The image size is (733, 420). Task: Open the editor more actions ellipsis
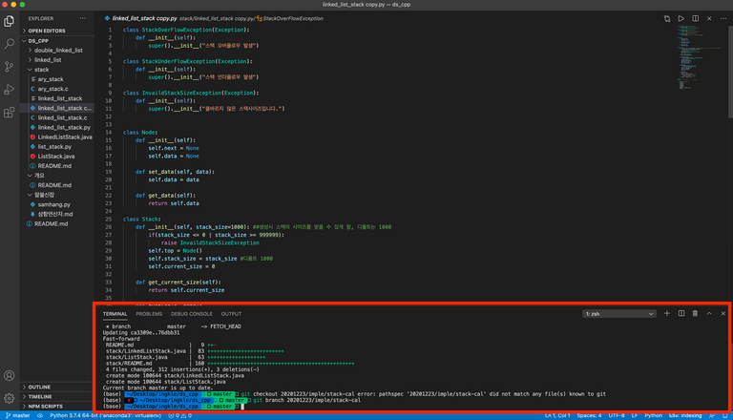tap(723, 19)
